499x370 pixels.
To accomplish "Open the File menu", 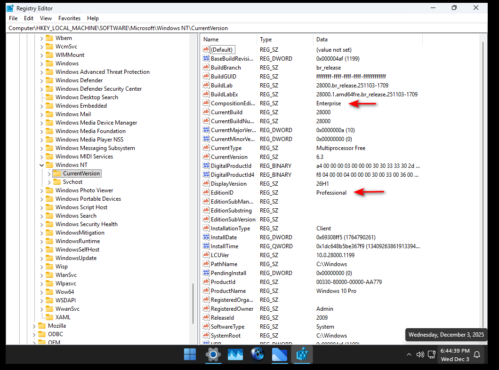I will (13, 18).
